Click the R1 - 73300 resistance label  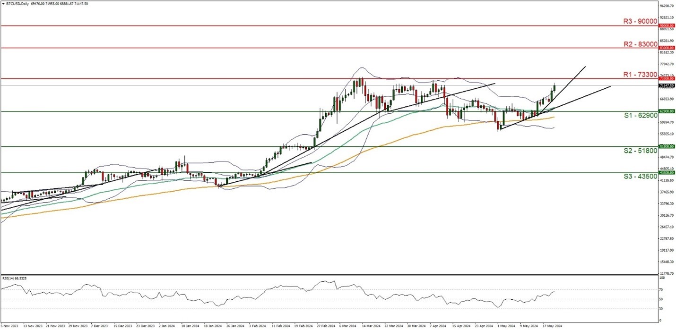coord(640,75)
